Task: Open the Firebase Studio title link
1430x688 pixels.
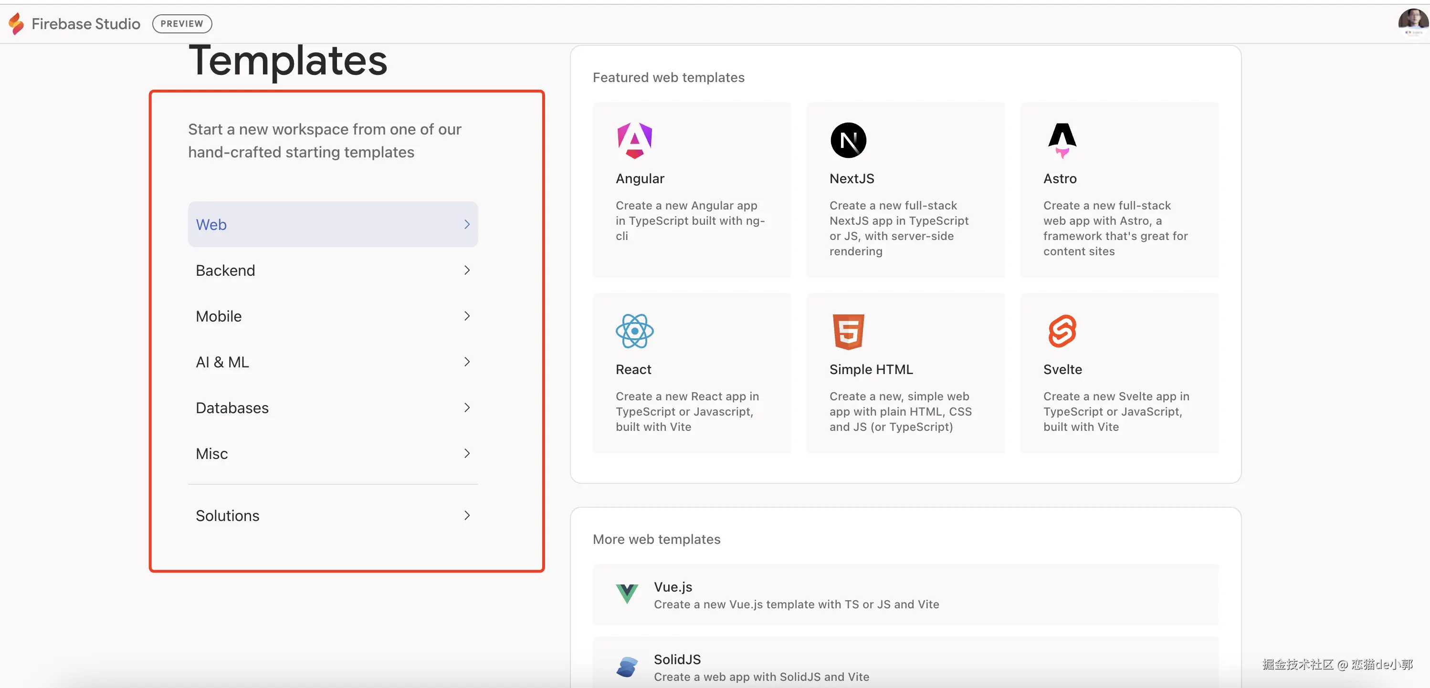Action: point(86,24)
